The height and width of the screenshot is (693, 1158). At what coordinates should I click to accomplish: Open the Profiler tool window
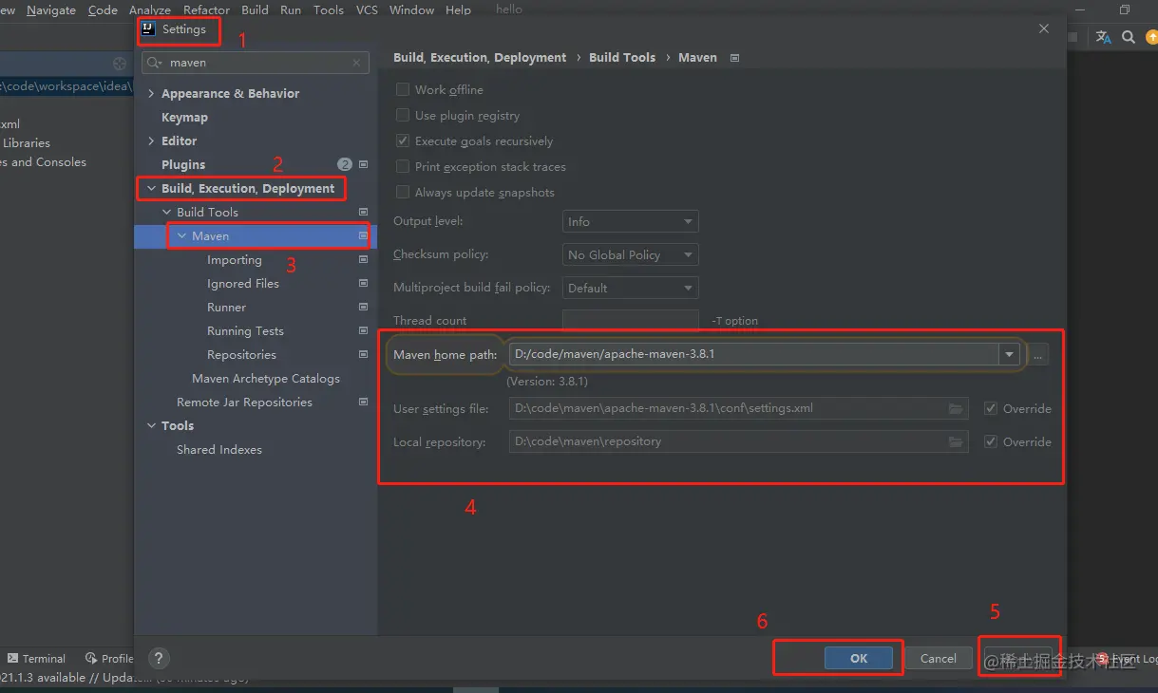(x=109, y=658)
